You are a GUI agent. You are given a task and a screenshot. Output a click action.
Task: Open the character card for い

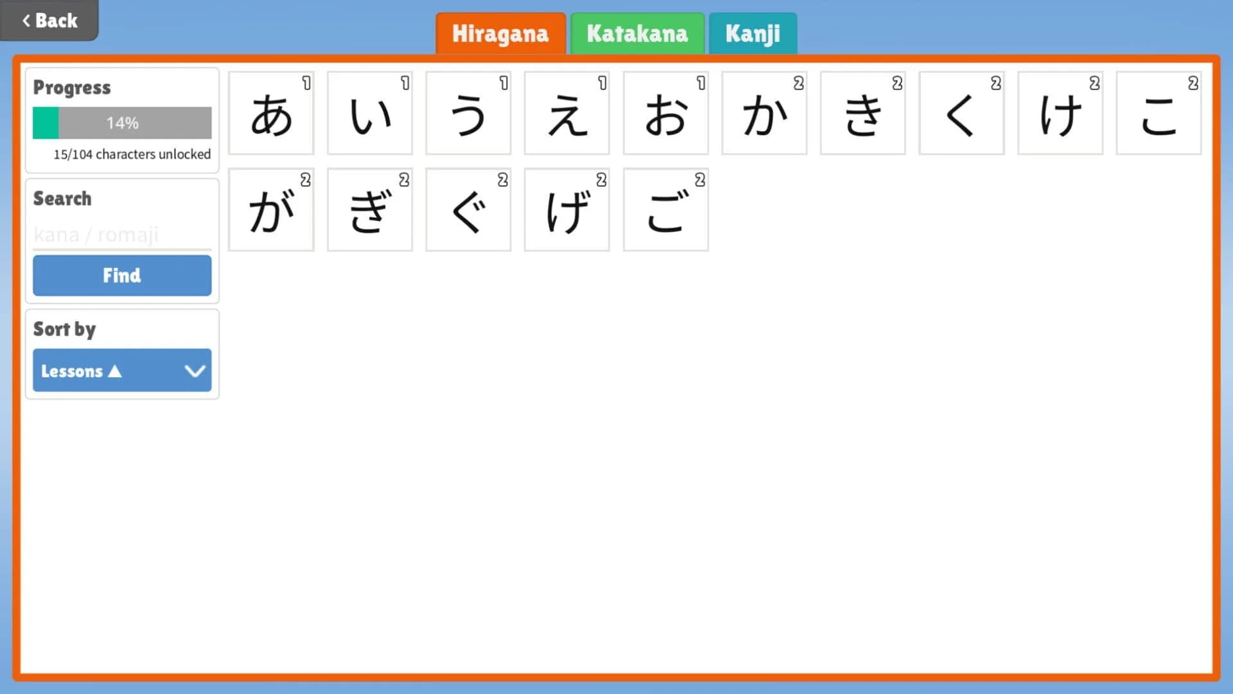[370, 113]
